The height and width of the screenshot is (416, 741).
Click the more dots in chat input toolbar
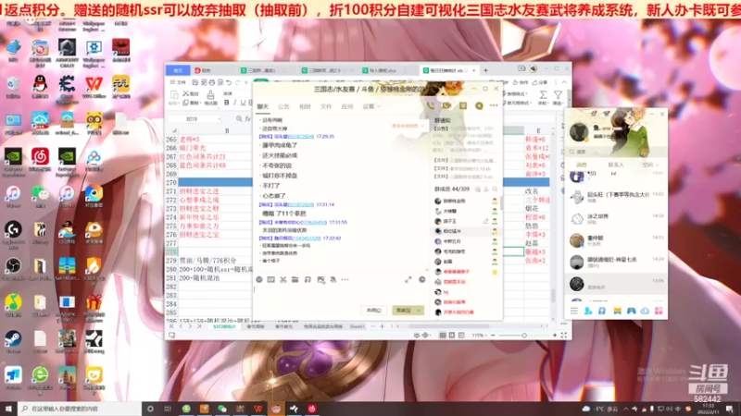[x=345, y=280]
